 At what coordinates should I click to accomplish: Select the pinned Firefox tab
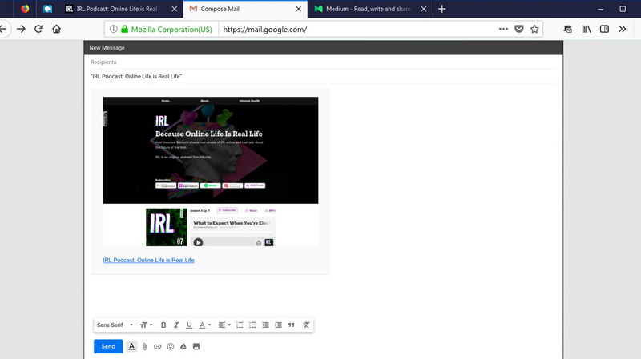[25, 9]
